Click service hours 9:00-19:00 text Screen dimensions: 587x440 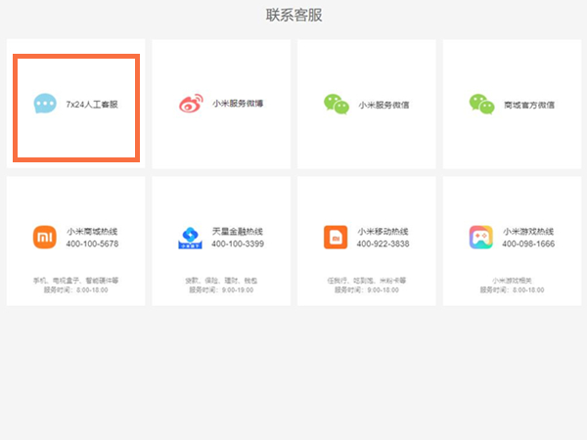pos(221,290)
